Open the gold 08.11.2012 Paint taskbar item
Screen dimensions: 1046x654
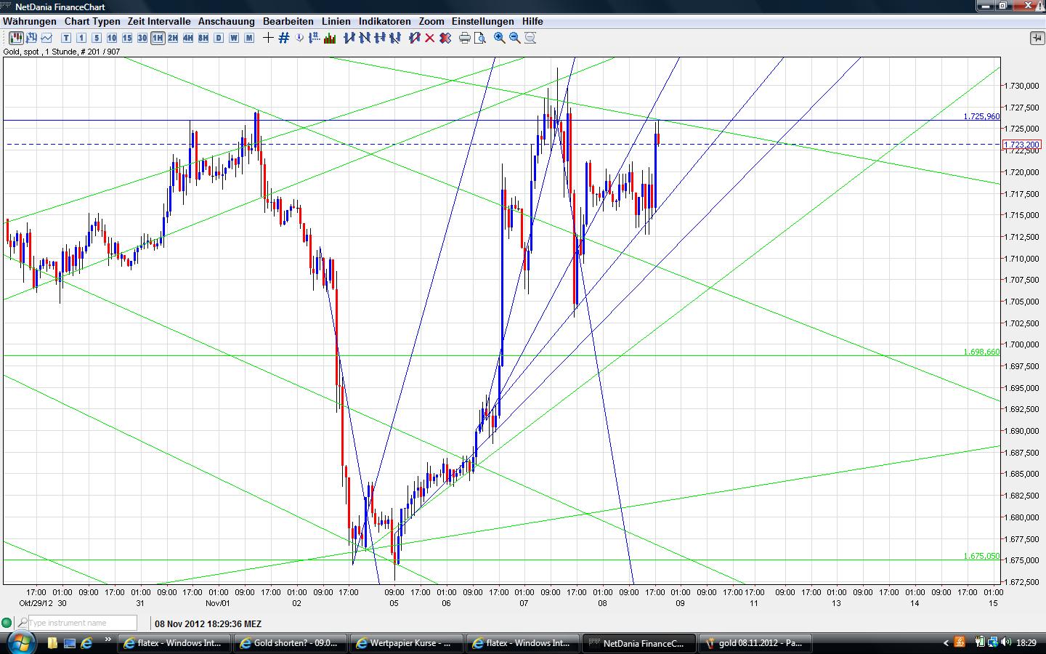click(x=755, y=642)
